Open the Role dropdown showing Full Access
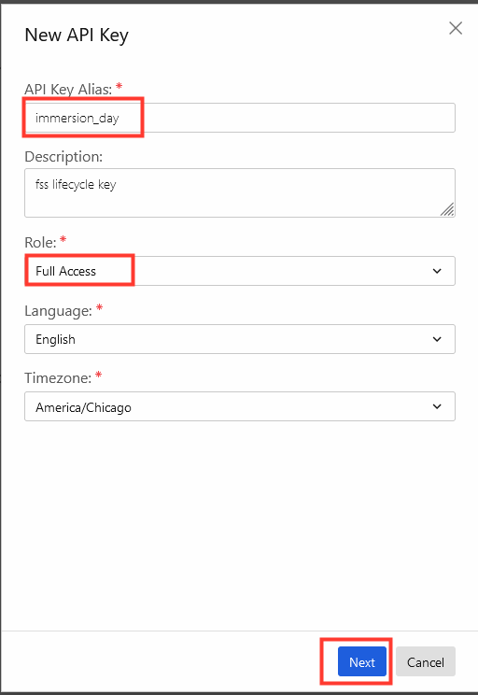This screenshot has height=695, width=478. click(240, 271)
